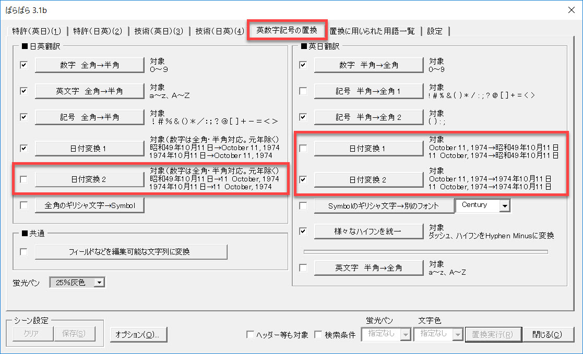Run 日付変換 2 in the 日英翻訳 section

[x=89, y=179]
